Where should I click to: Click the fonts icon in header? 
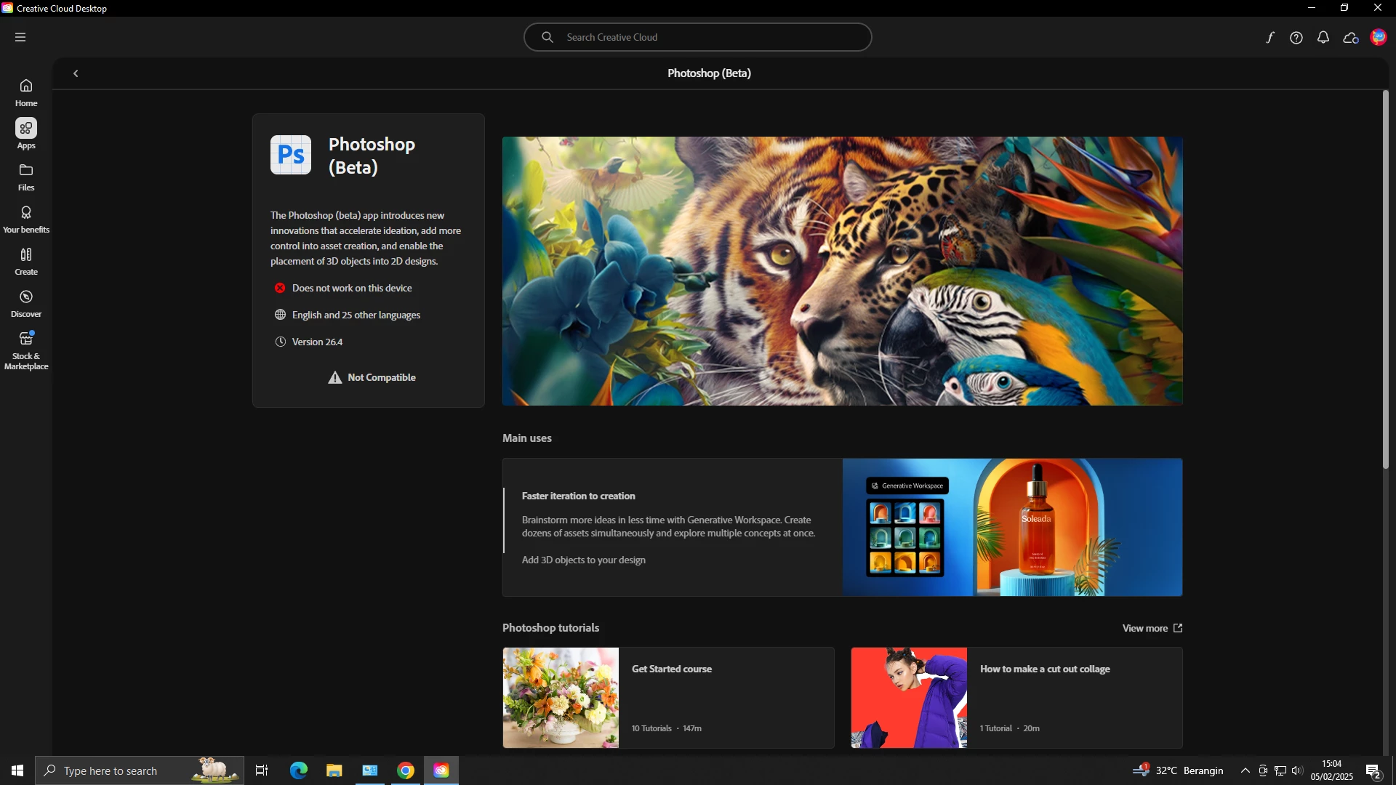click(1269, 38)
